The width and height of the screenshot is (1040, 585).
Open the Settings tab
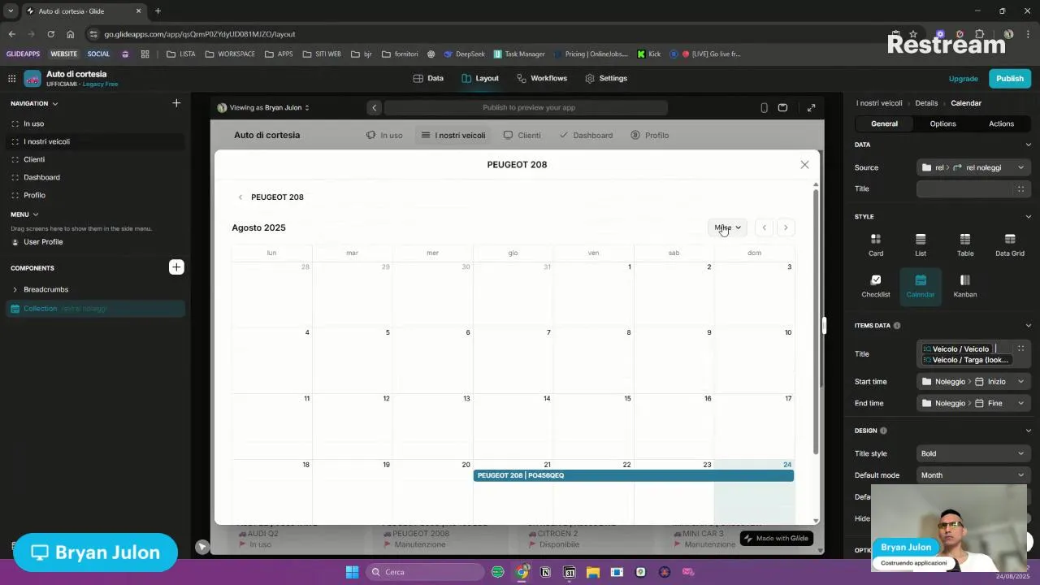tap(605, 78)
